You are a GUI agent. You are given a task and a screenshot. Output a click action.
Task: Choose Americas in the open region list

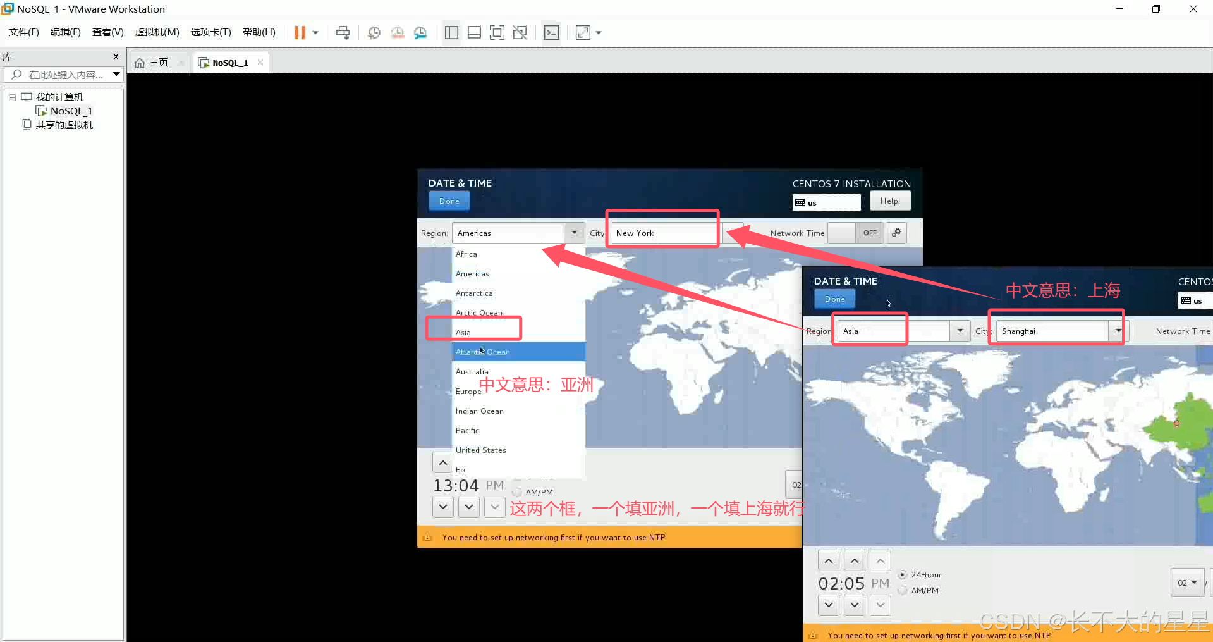[518, 274]
